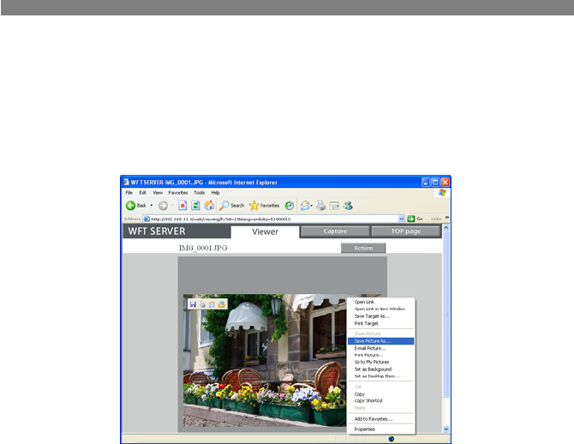
Task: Choose E-mail Picture in context menu
Action: (380, 348)
